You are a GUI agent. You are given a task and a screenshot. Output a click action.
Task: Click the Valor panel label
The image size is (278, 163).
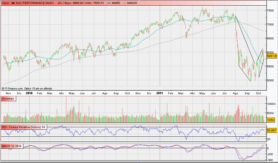(6, 3)
